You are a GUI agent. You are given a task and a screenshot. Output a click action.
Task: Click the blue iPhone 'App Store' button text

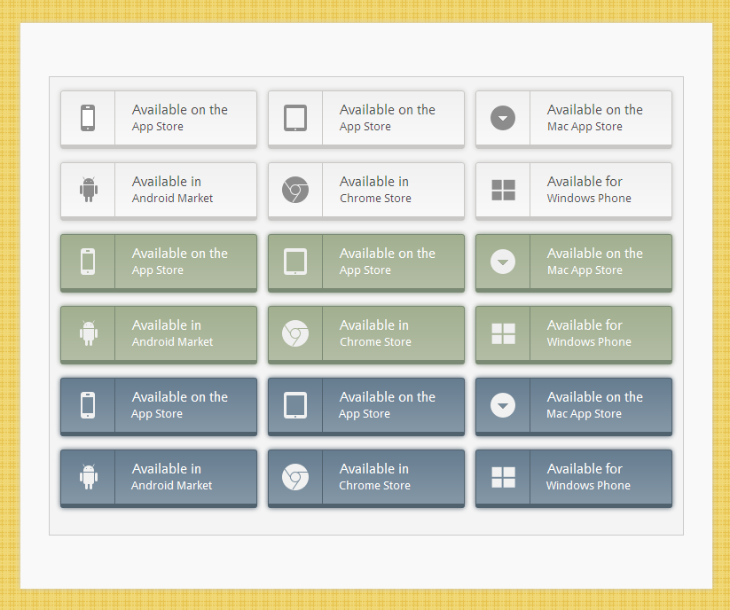point(157,414)
